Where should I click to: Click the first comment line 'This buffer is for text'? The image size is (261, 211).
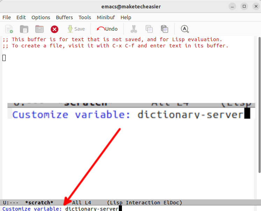tap(113, 39)
